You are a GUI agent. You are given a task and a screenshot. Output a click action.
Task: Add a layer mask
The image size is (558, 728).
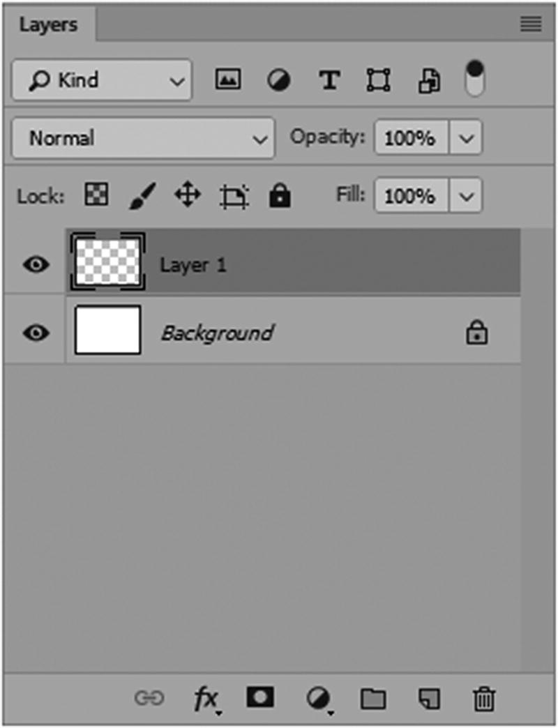point(259,696)
